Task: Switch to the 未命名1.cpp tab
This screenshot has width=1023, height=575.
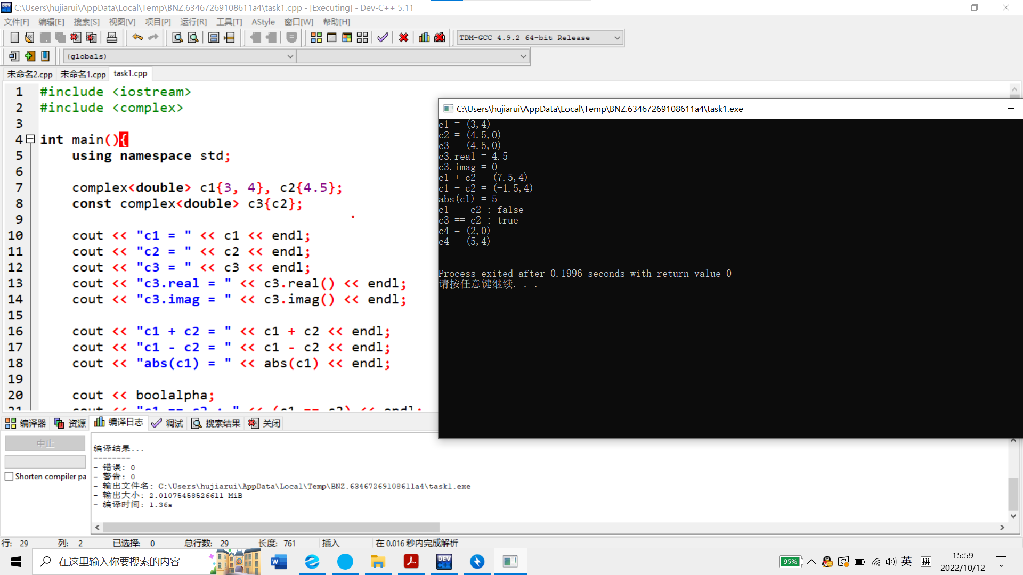Action: point(83,74)
